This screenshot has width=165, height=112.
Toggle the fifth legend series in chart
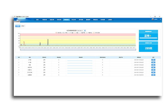[x=82, y=33]
